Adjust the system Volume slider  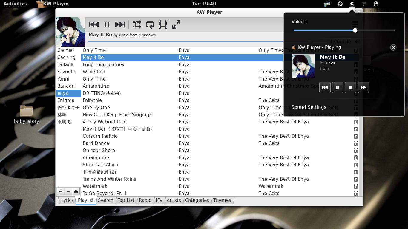344,30
